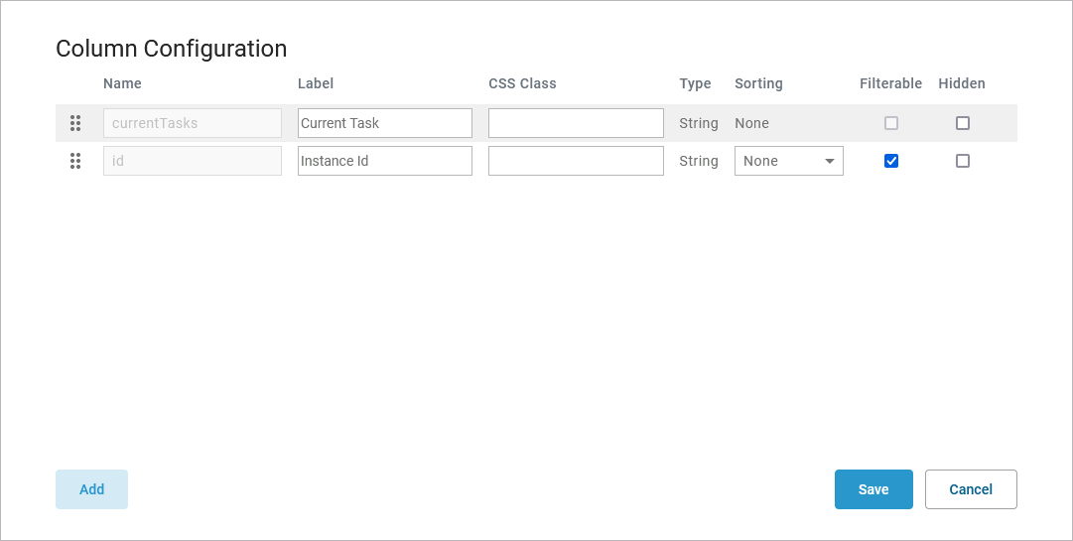Click the drag handle for the id row
This screenshot has width=1073, height=541.
click(x=75, y=161)
